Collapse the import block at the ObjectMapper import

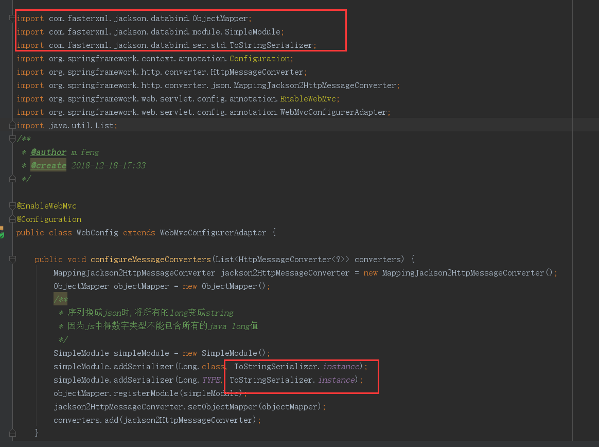(12, 19)
